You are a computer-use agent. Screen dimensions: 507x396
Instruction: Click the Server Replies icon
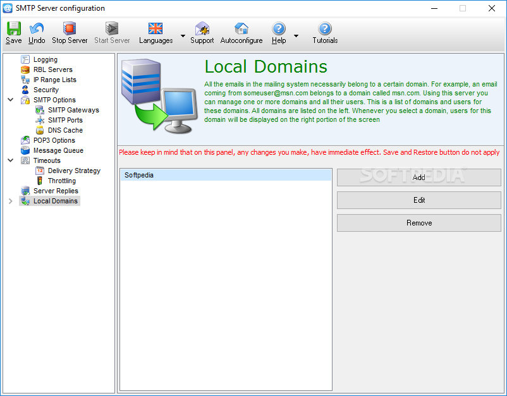tap(25, 191)
